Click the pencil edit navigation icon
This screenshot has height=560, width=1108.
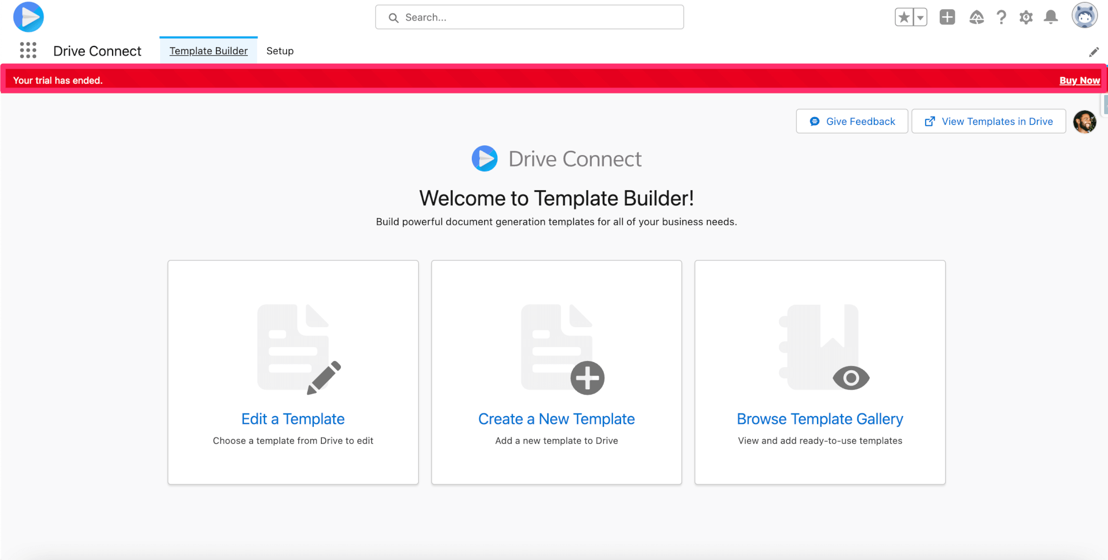1094,52
